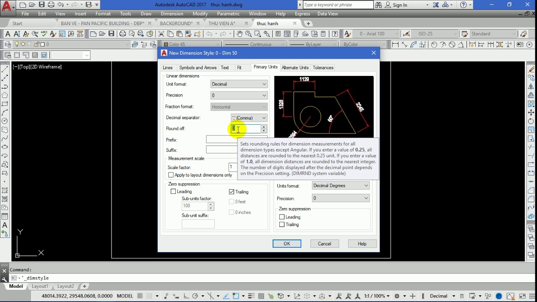Click the search binoculars icon

378,5
